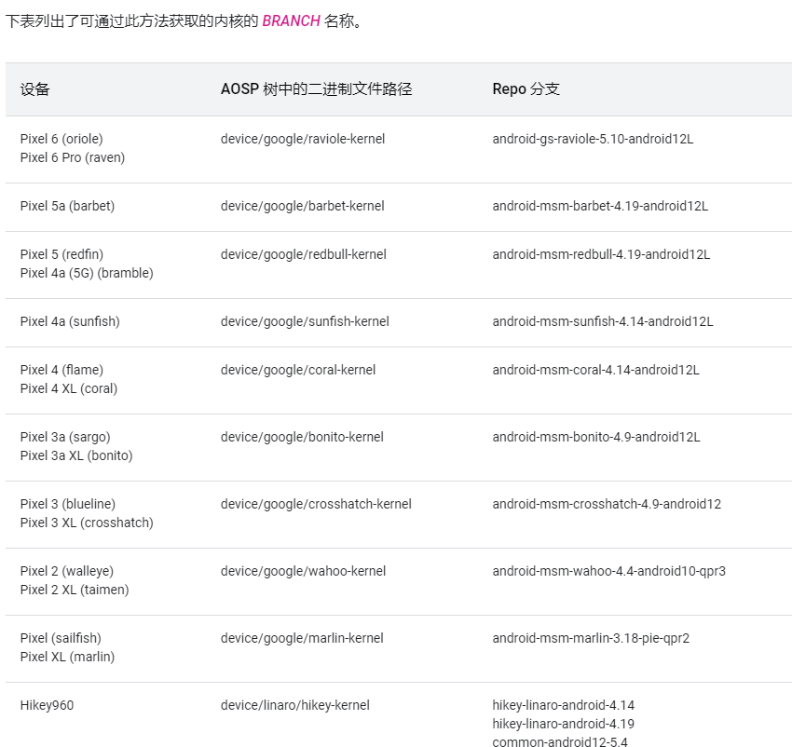Viewport: 792px width, 747px height.
Task: Select branch android-gs-raviole-5.10-android12L
Action: [593, 139]
